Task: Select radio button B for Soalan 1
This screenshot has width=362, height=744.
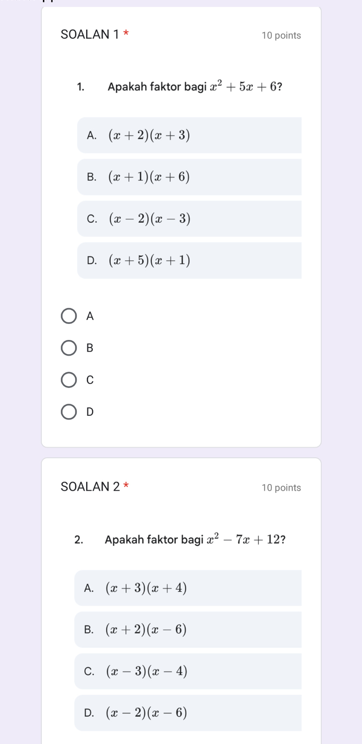Action: pos(68,348)
